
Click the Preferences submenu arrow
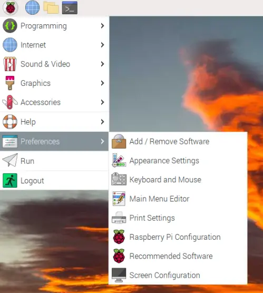pos(102,141)
